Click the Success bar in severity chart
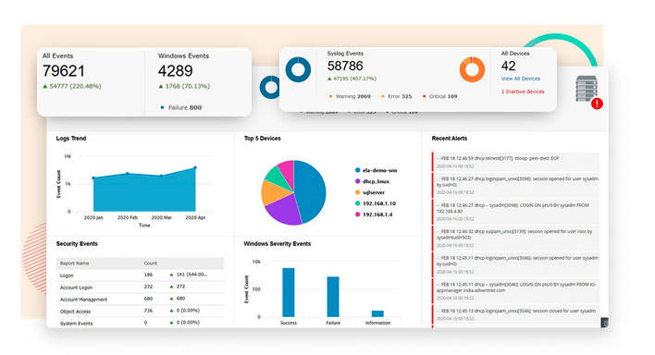The height and width of the screenshot is (355, 655). [x=289, y=292]
